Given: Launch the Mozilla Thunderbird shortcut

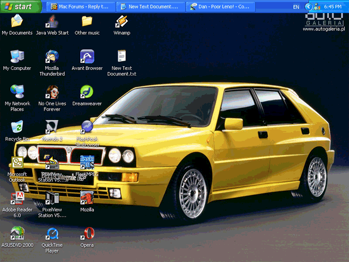Looking at the screenshot, I should 52,56.
